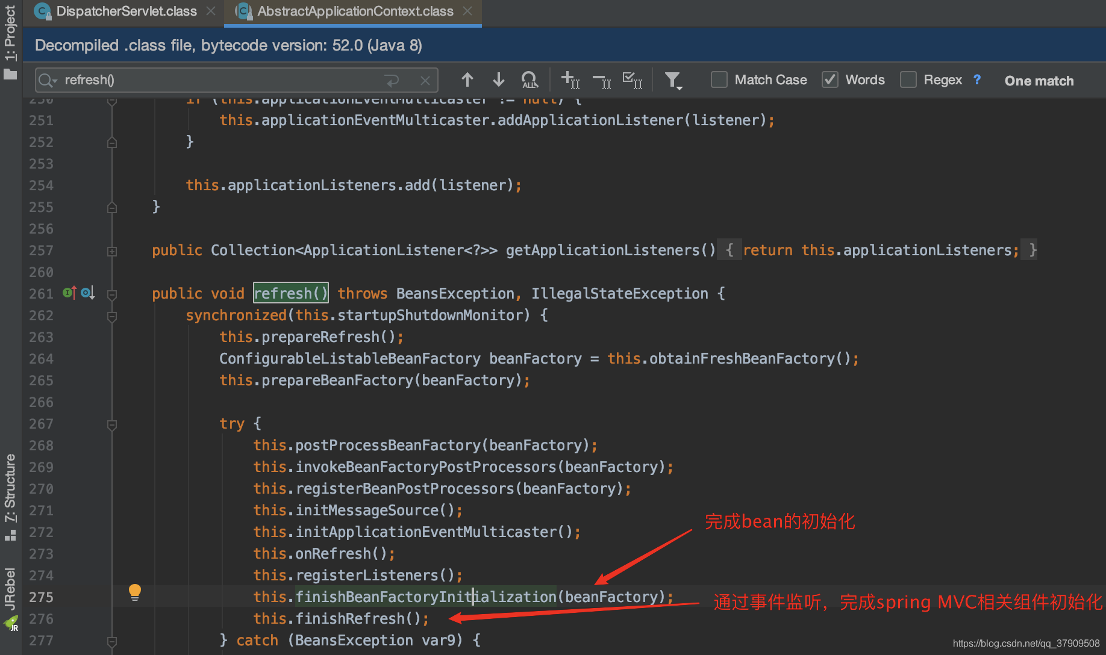Image resolution: width=1106 pixels, height=655 pixels.
Task: Click the One match results label
Action: coord(1039,81)
